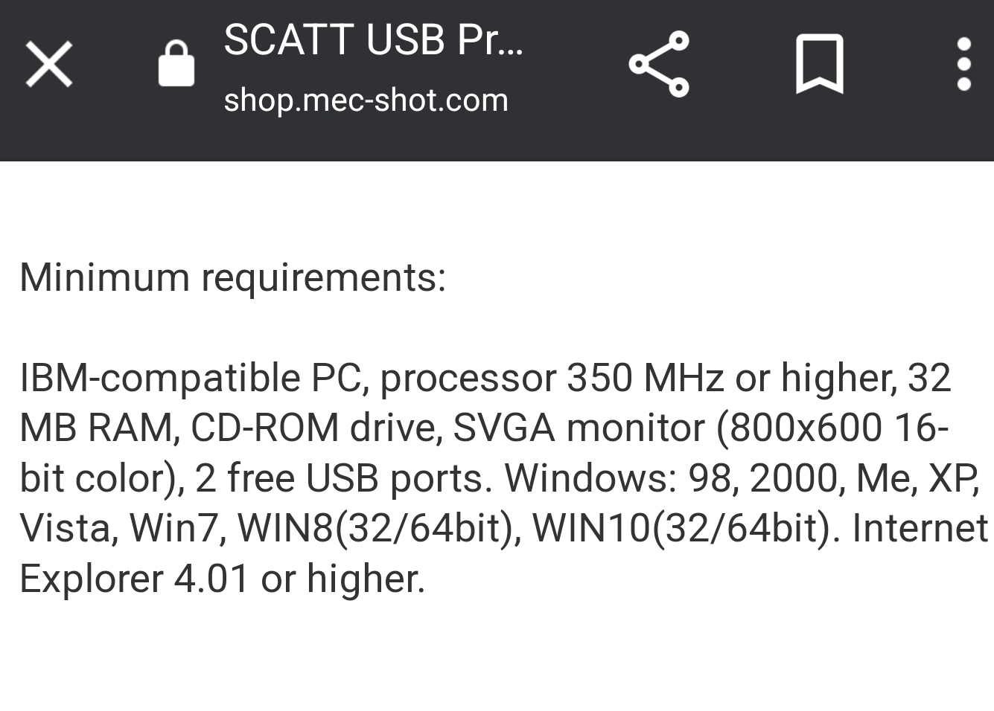
Task: Tap the word Windows:
Action: [x=591, y=477]
